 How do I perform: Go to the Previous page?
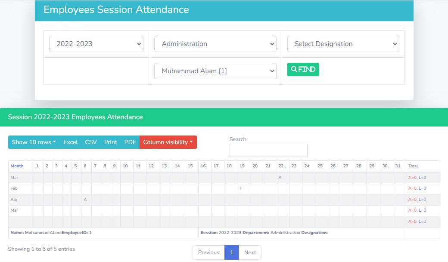(208, 253)
